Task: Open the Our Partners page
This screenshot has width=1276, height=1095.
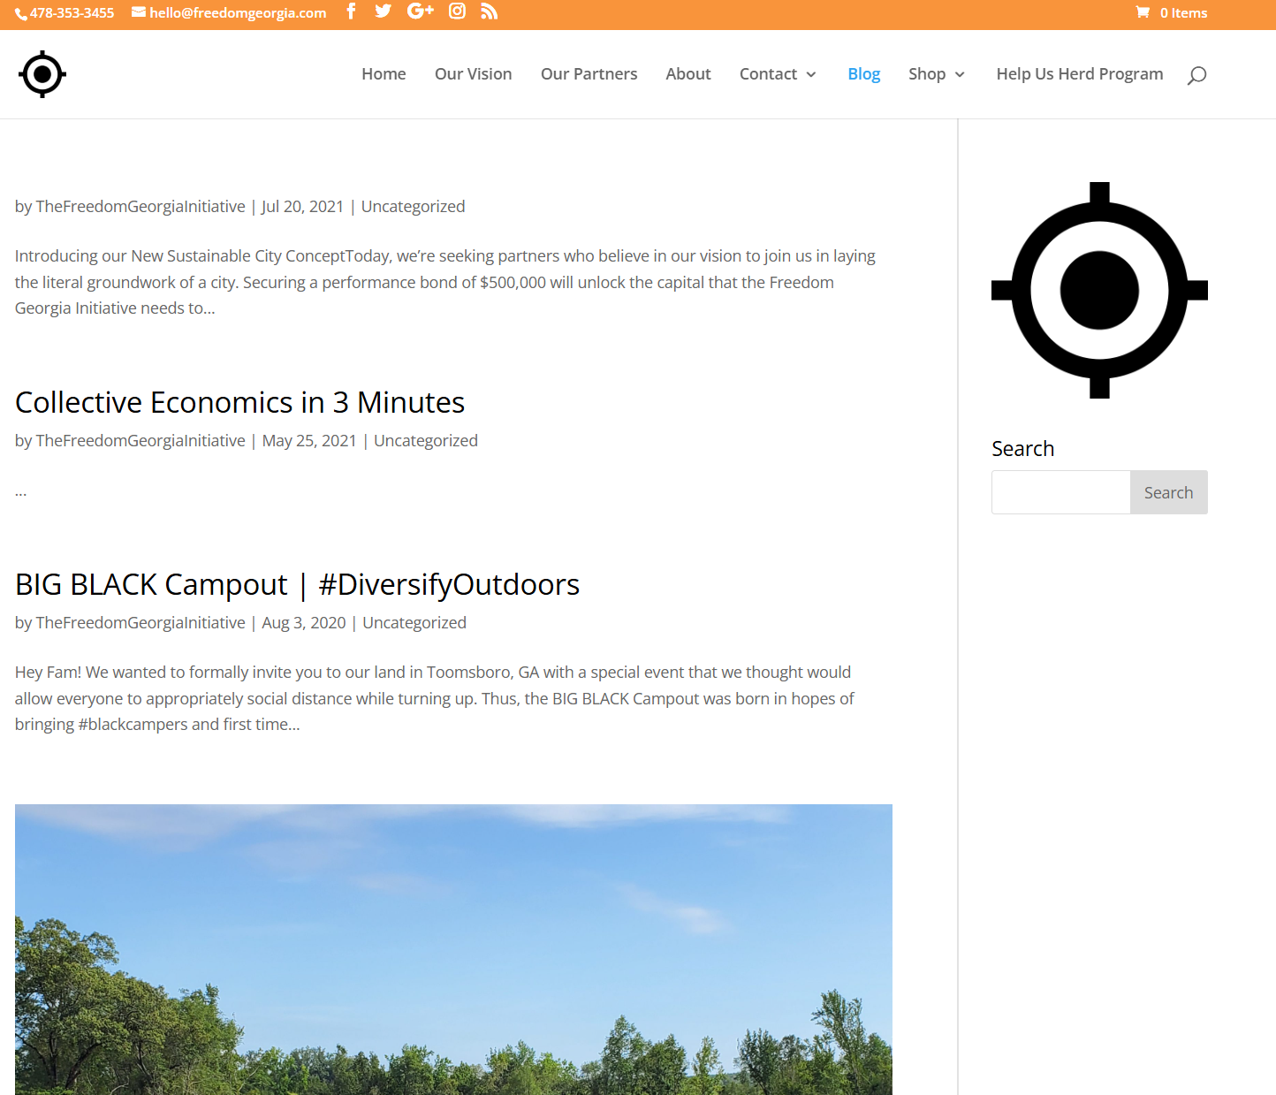Action: [x=589, y=74]
